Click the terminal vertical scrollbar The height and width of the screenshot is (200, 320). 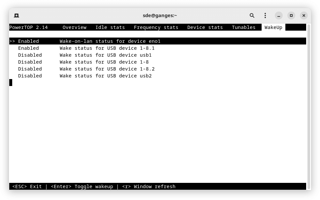coord(309,106)
